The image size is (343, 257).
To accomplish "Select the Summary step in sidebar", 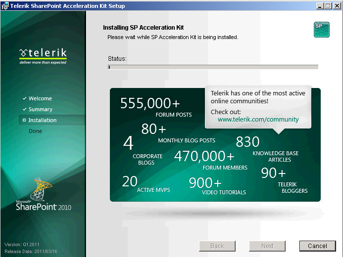I will click(41, 109).
